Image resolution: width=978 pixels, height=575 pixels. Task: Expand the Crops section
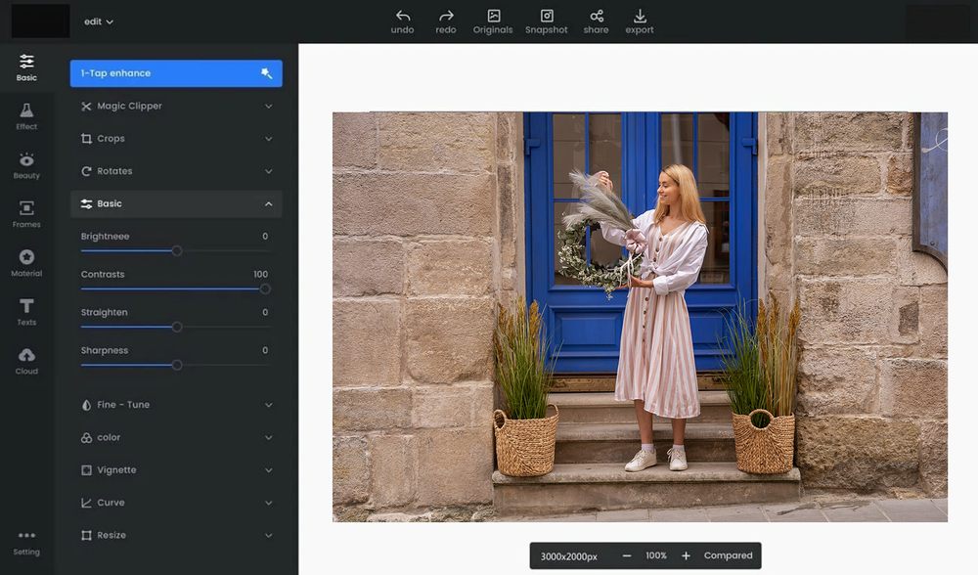[x=176, y=139]
